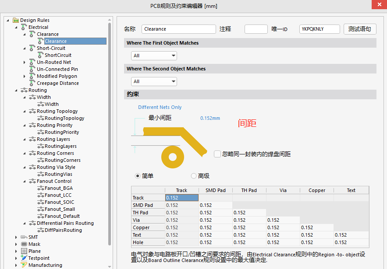The image size is (387, 269).
Task: Click the Via row Via column cell
Action: pos(283,220)
